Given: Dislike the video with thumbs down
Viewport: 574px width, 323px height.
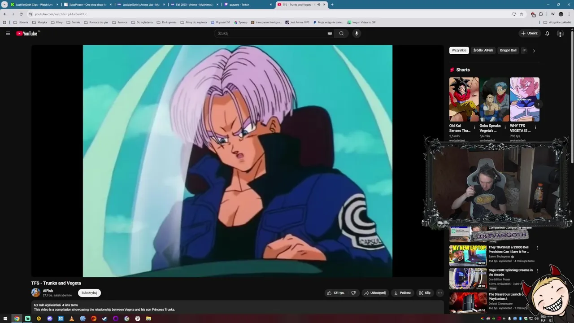Looking at the screenshot, I should (353, 293).
